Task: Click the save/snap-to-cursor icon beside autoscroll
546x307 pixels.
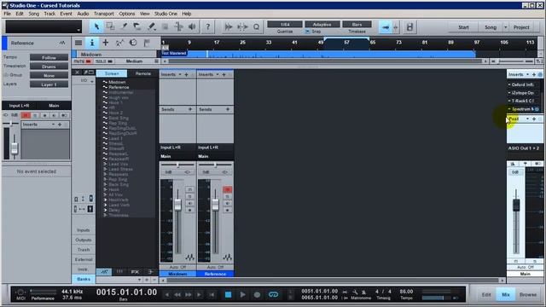Action: [409, 27]
